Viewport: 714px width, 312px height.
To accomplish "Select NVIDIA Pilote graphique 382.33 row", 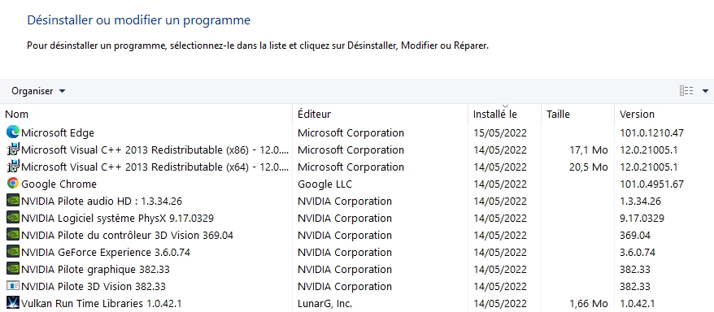I will coord(357,269).
